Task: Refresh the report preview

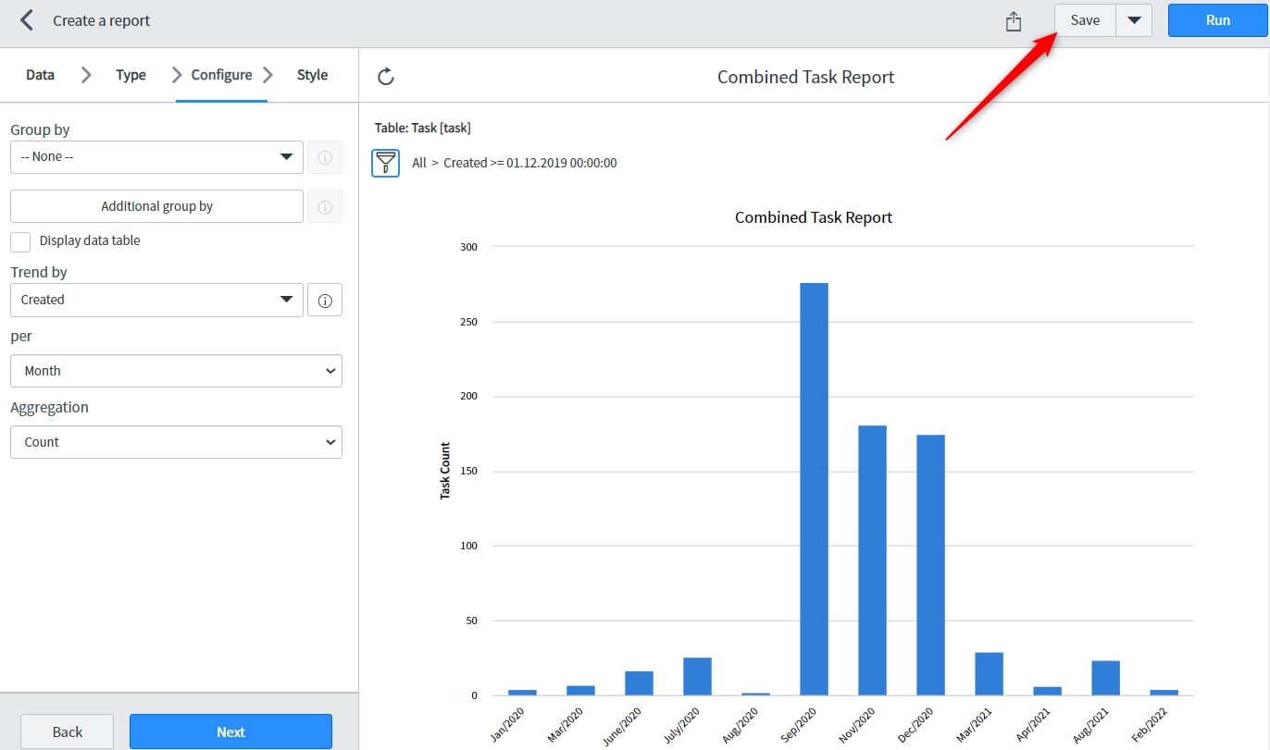Action: (x=386, y=77)
